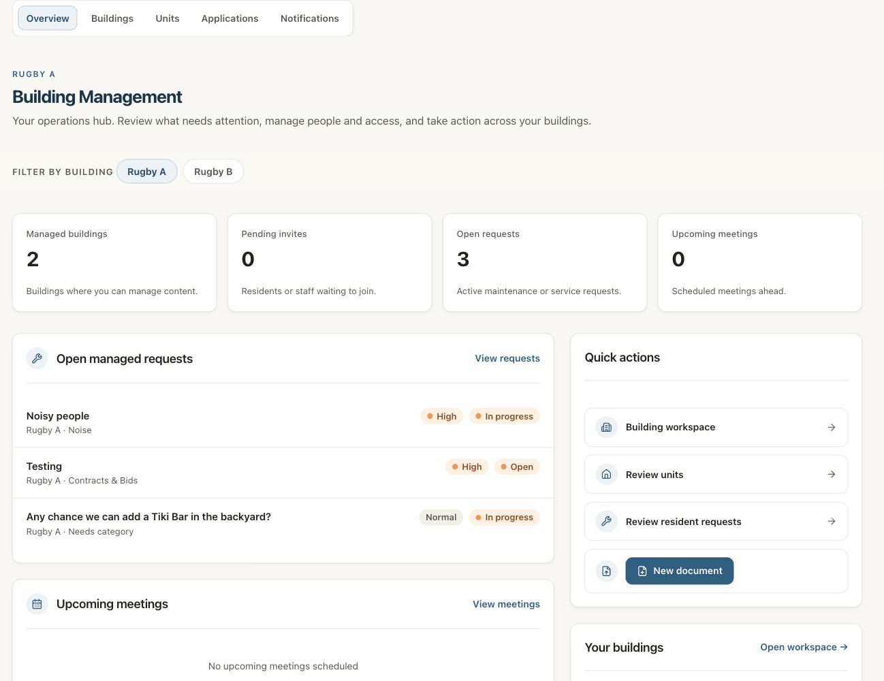Open the Review units quick action
This screenshot has height=681, width=884.
pyautogui.click(x=716, y=475)
